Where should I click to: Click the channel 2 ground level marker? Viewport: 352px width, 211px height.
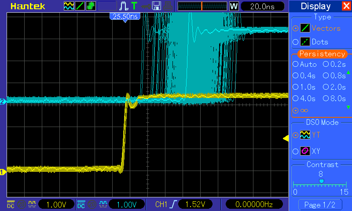(x=3, y=102)
